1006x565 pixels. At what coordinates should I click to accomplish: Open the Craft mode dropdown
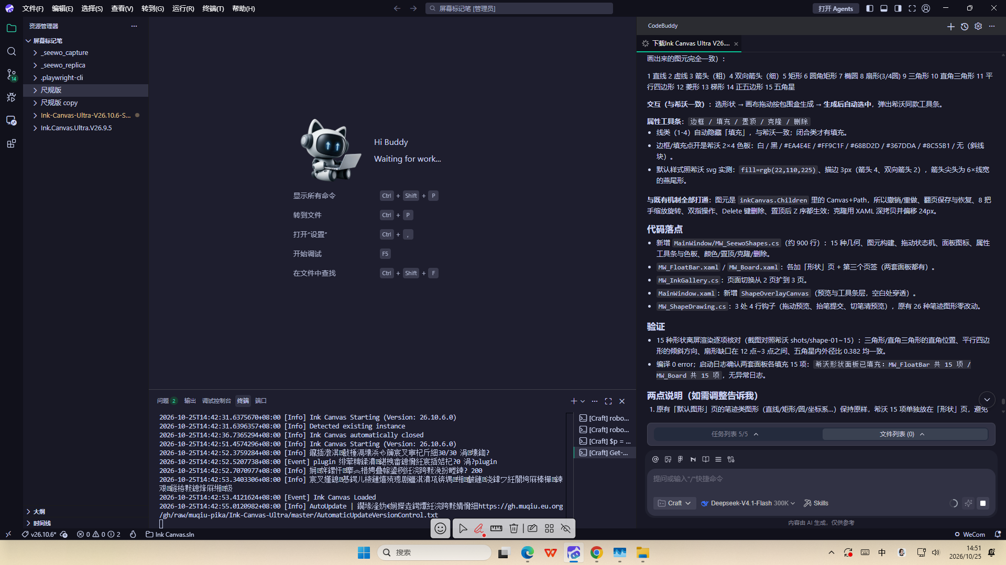674,503
